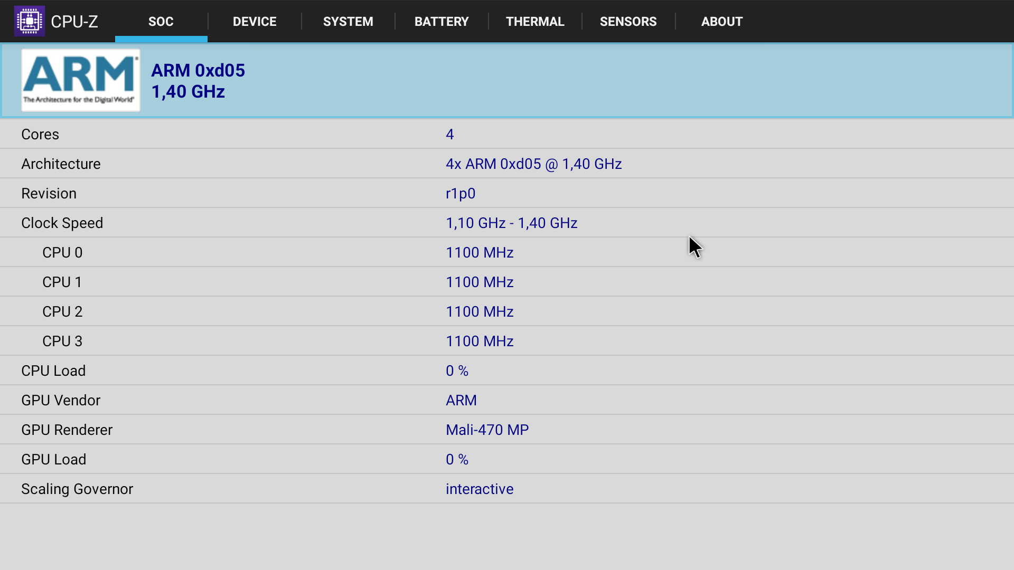This screenshot has width=1014, height=570.
Task: Click the CPU Load row
Action: pos(507,370)
